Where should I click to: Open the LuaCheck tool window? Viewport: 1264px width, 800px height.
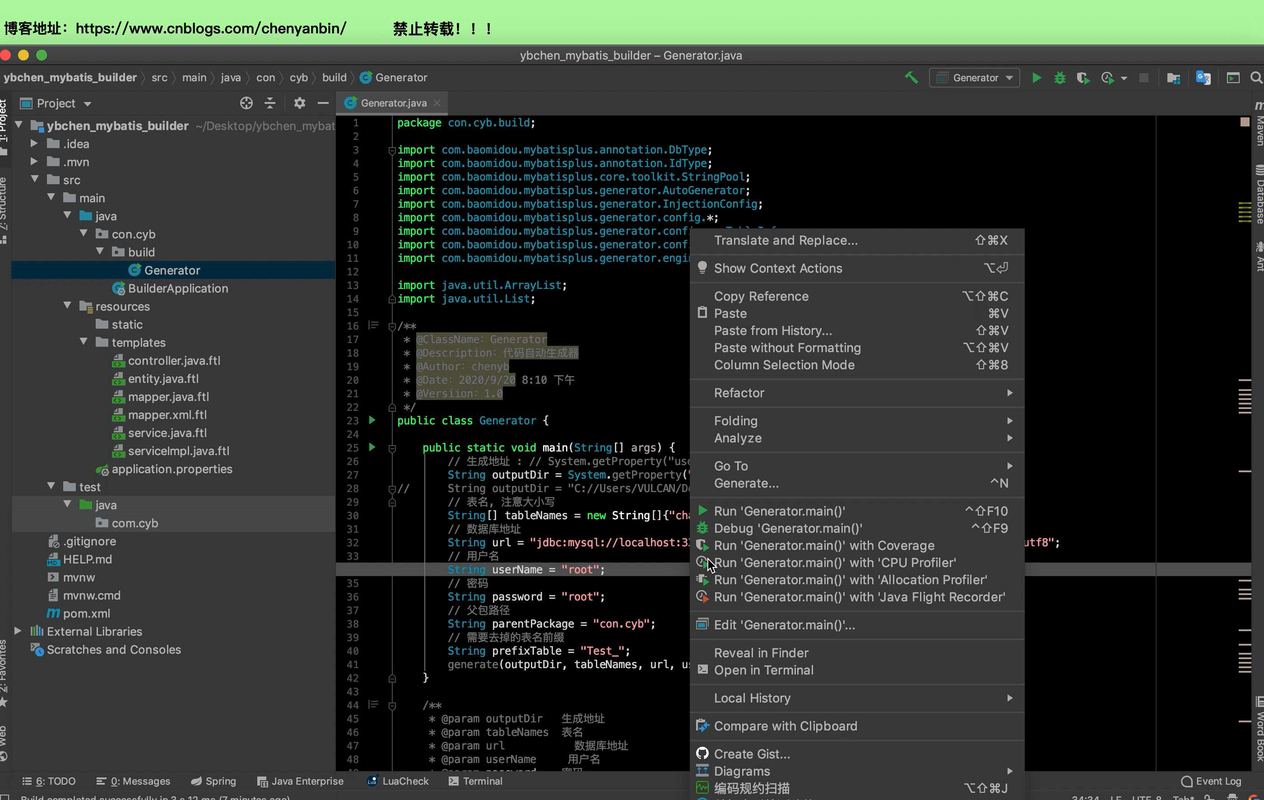(x=397, y=781)
